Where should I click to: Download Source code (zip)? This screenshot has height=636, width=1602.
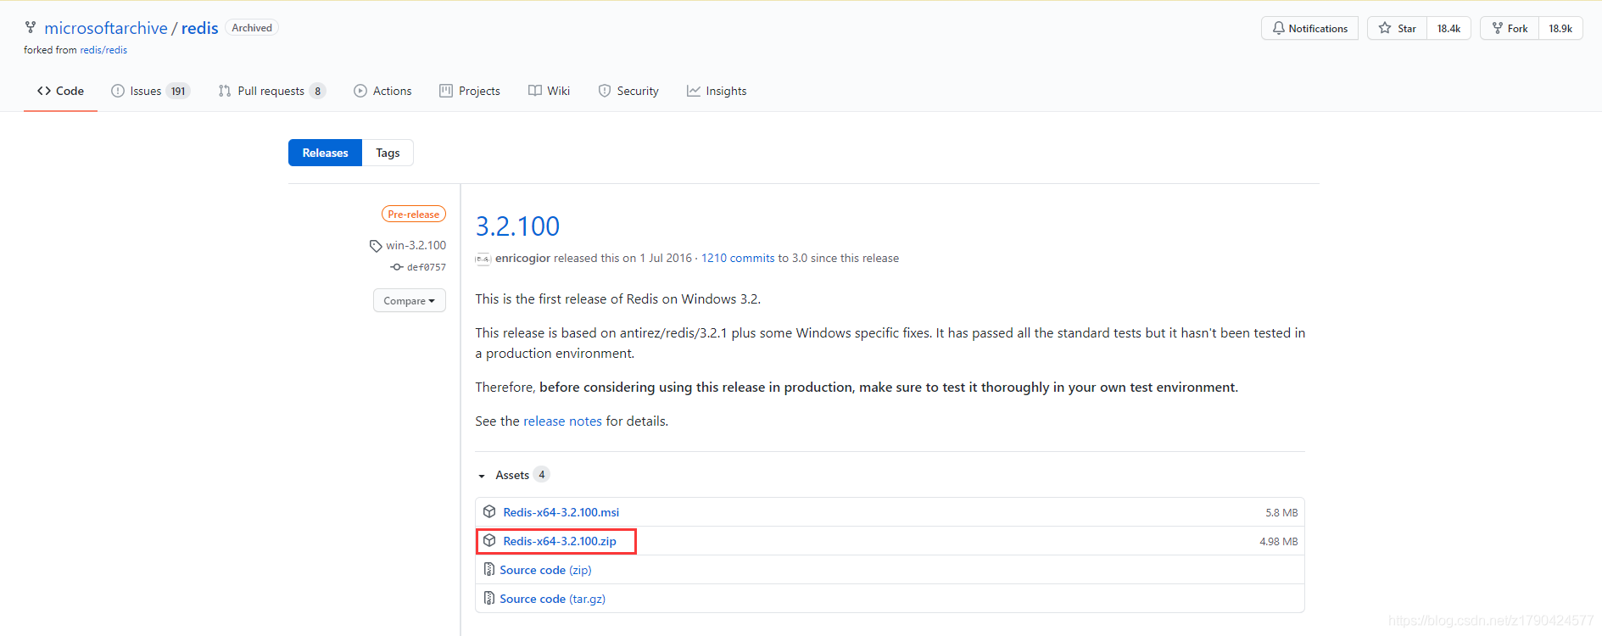pos(545,570)
